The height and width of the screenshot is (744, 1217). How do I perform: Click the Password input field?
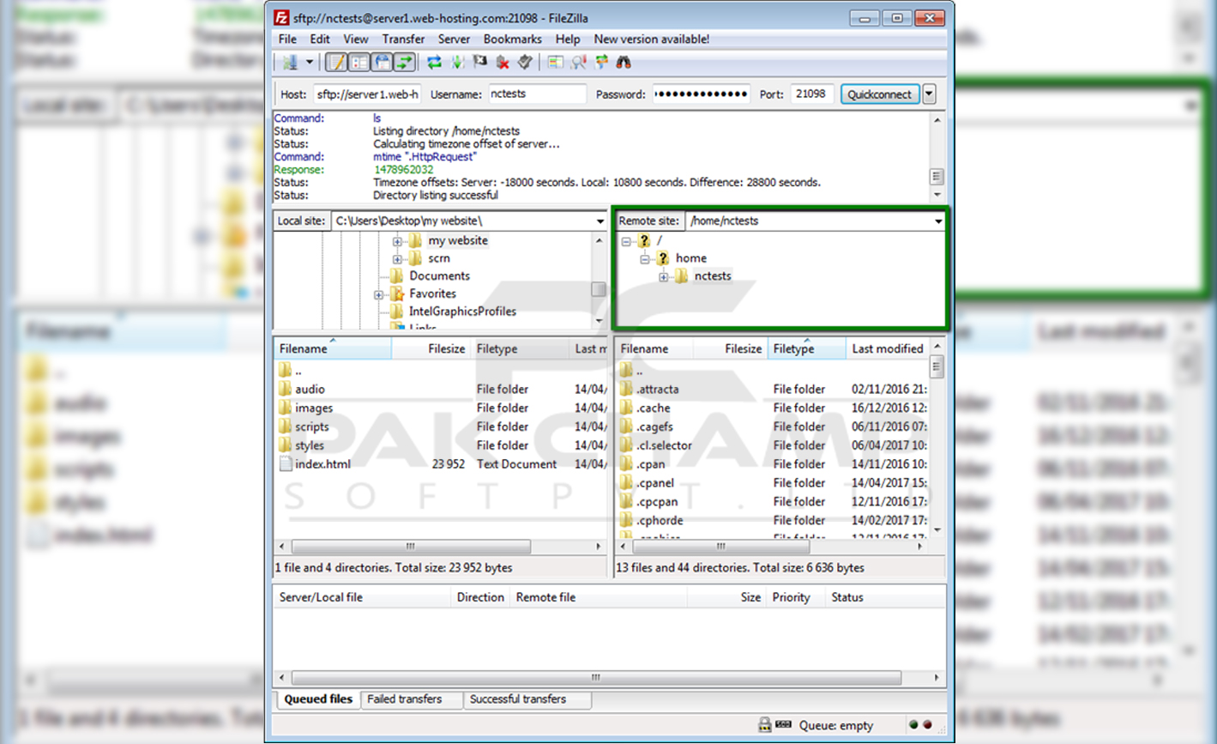702,94
